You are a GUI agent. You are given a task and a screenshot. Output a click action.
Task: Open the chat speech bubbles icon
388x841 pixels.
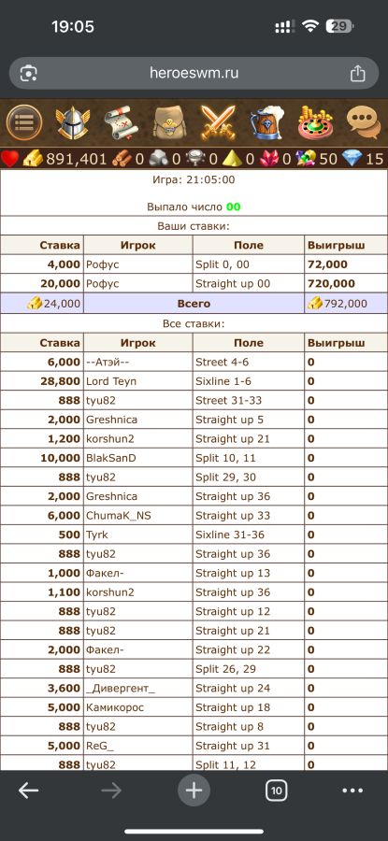pos(364,122)
